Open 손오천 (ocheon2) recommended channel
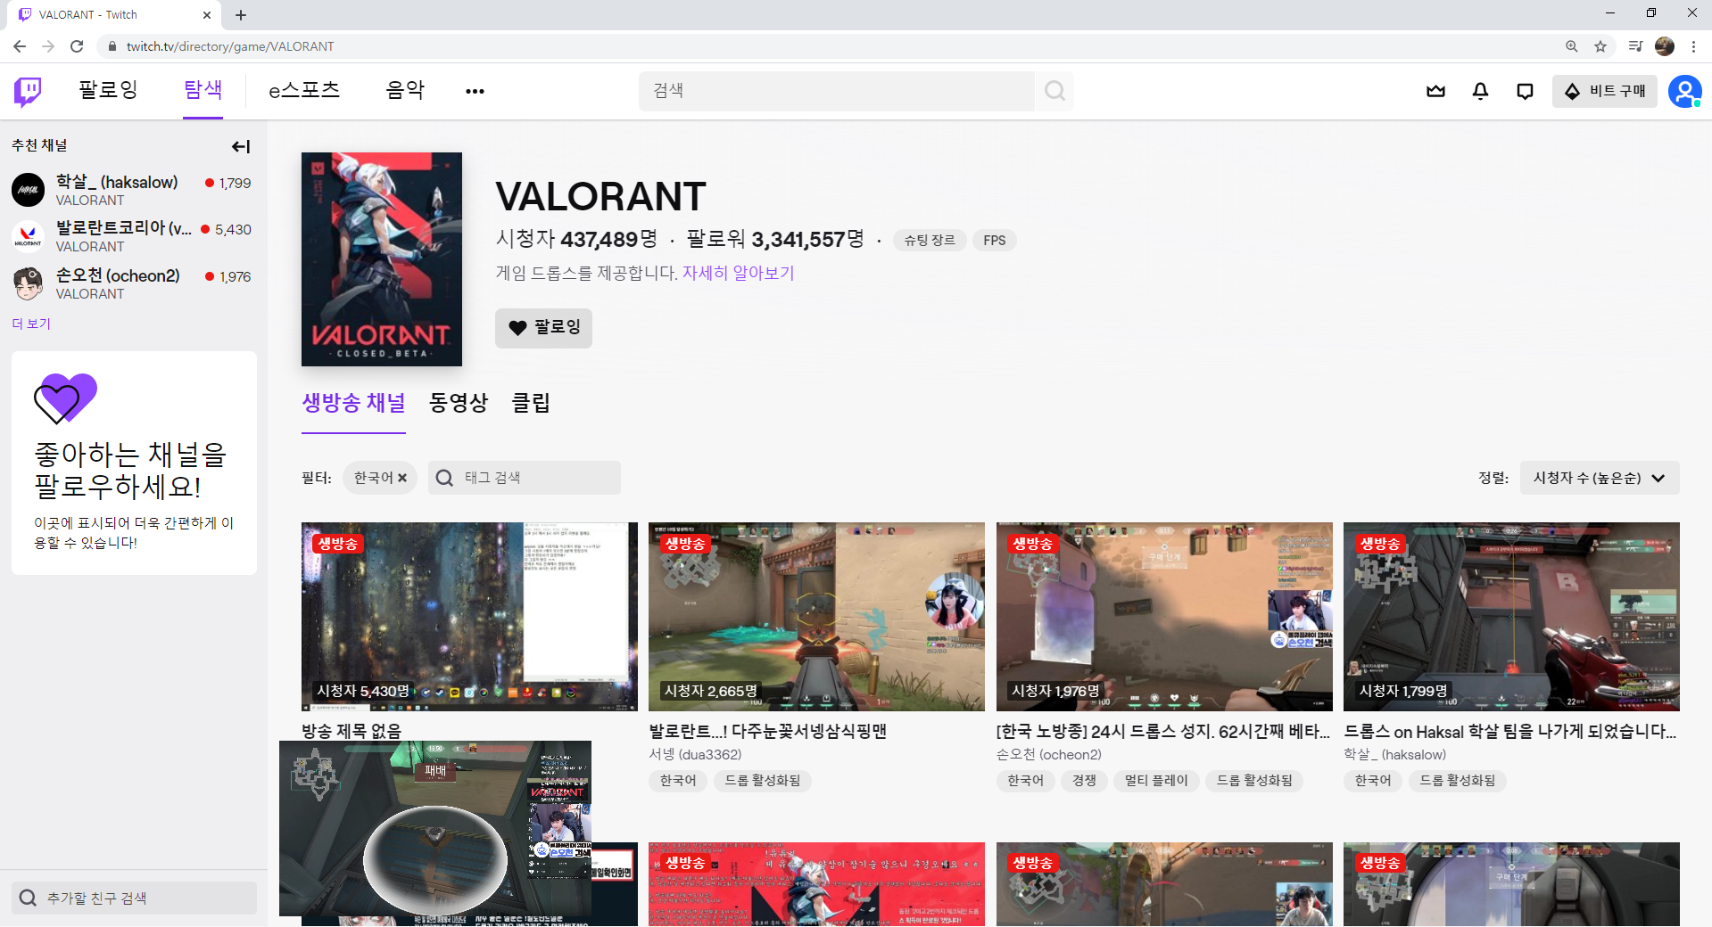This screenshot has height=927, width=1712. (132, 283)
